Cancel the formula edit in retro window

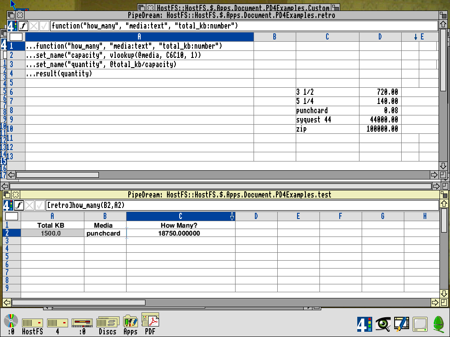pos(33,26)
